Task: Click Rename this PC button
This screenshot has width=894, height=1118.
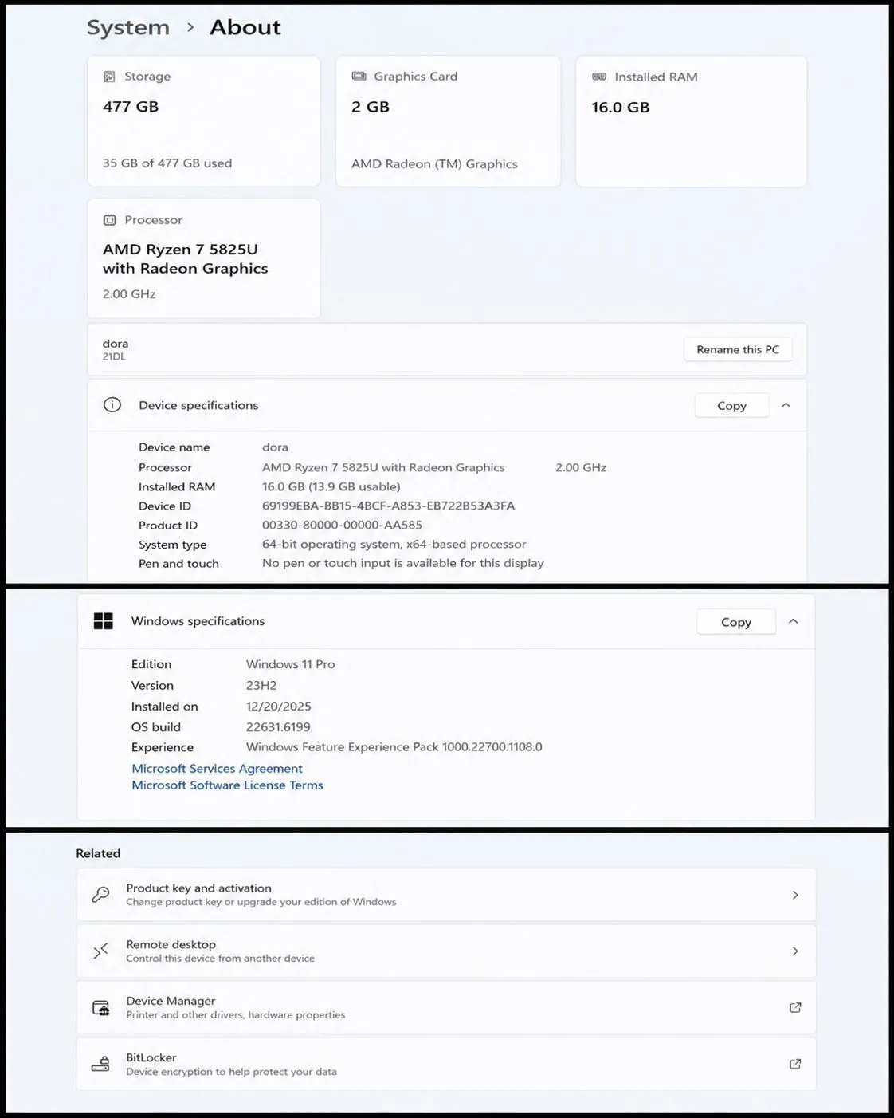Action: click(738, 349)
